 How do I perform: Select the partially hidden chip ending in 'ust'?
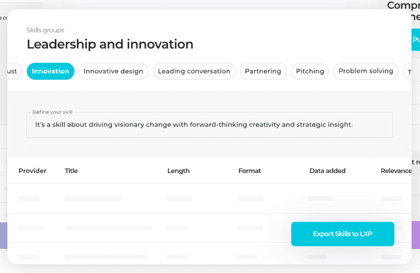coord(15,71)
